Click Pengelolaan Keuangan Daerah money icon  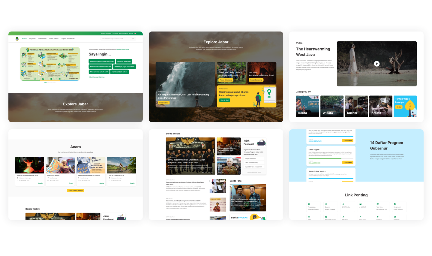309,204
